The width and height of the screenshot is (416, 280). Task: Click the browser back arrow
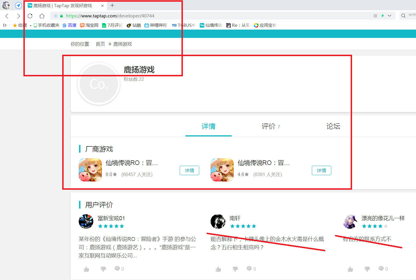(7, 16)
